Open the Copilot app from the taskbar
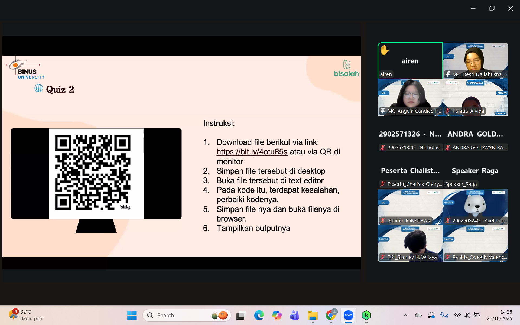 click(277, 315)
